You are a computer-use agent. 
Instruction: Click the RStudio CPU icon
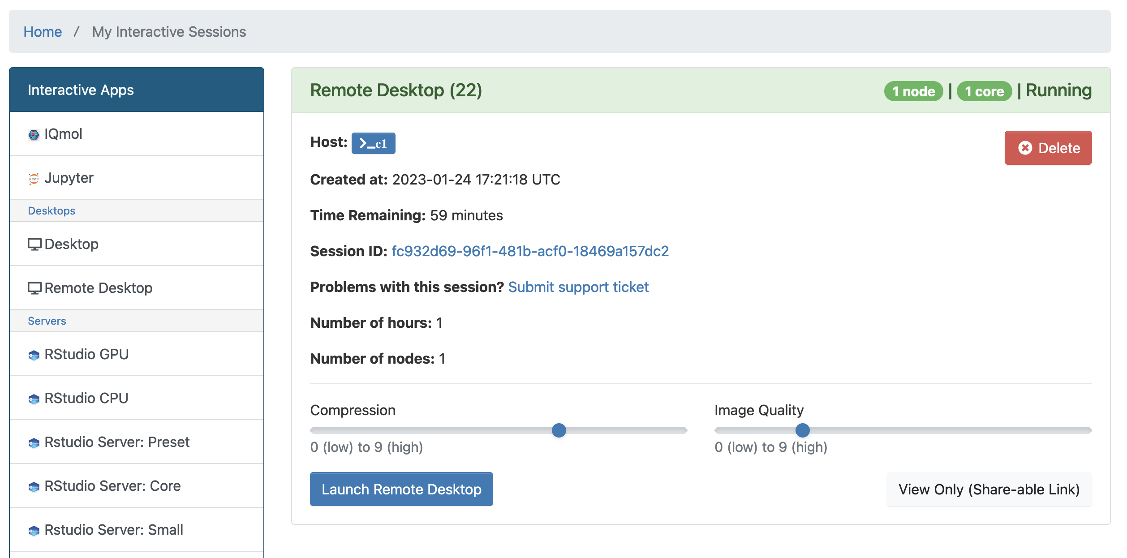[x=34, y=399]
